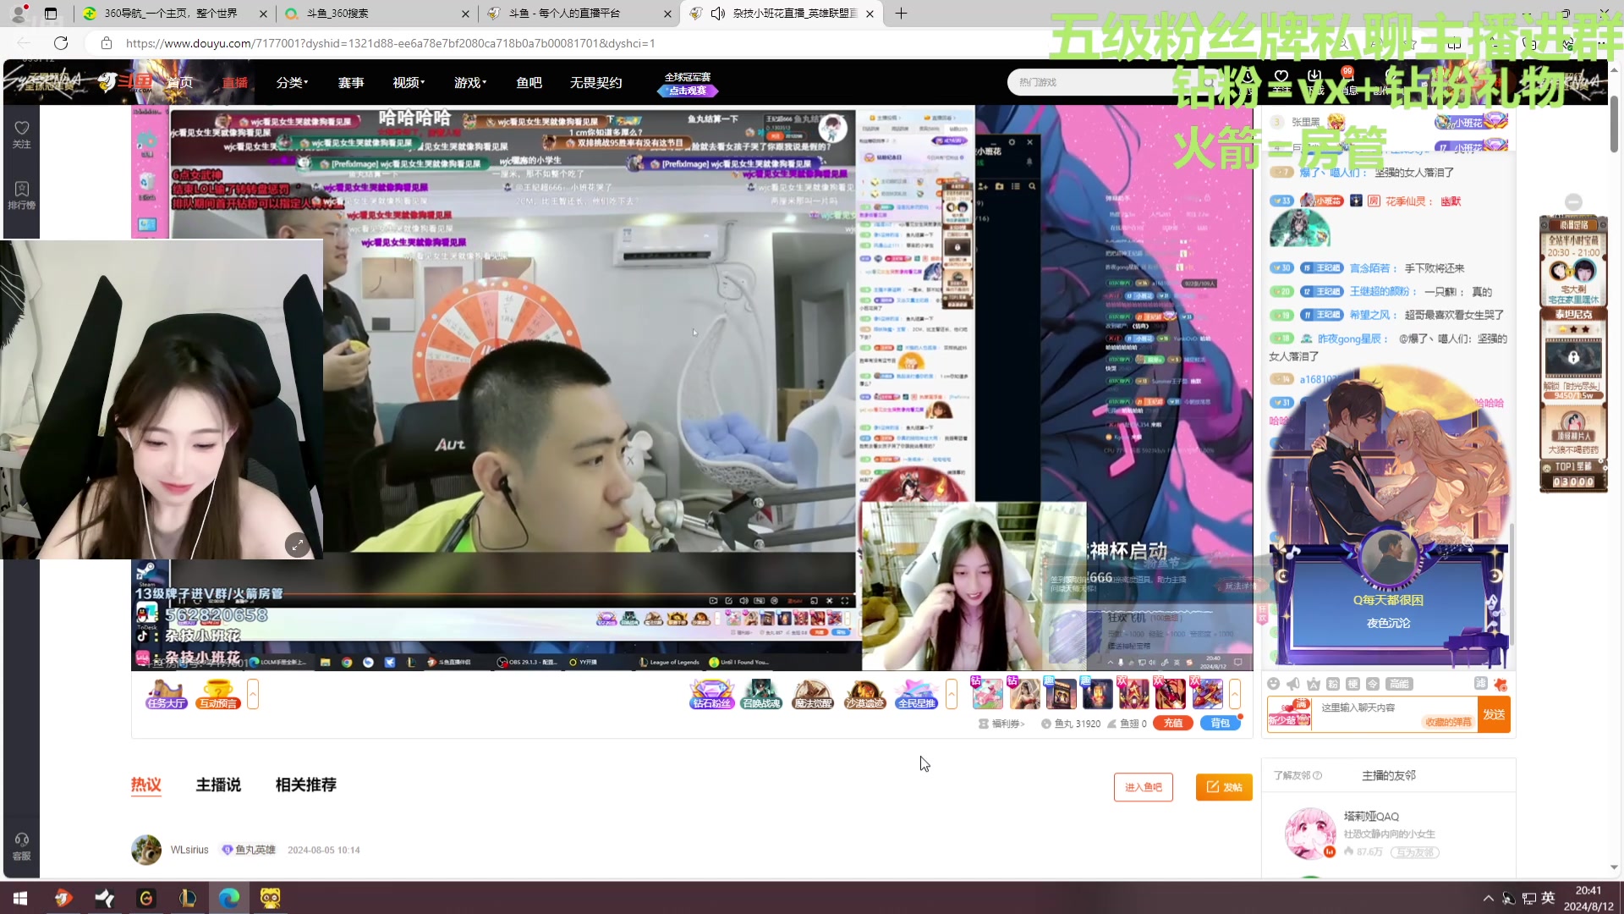Click the 关注 heart icon in left sidebar
The image size is (1624, 914).
22,134
